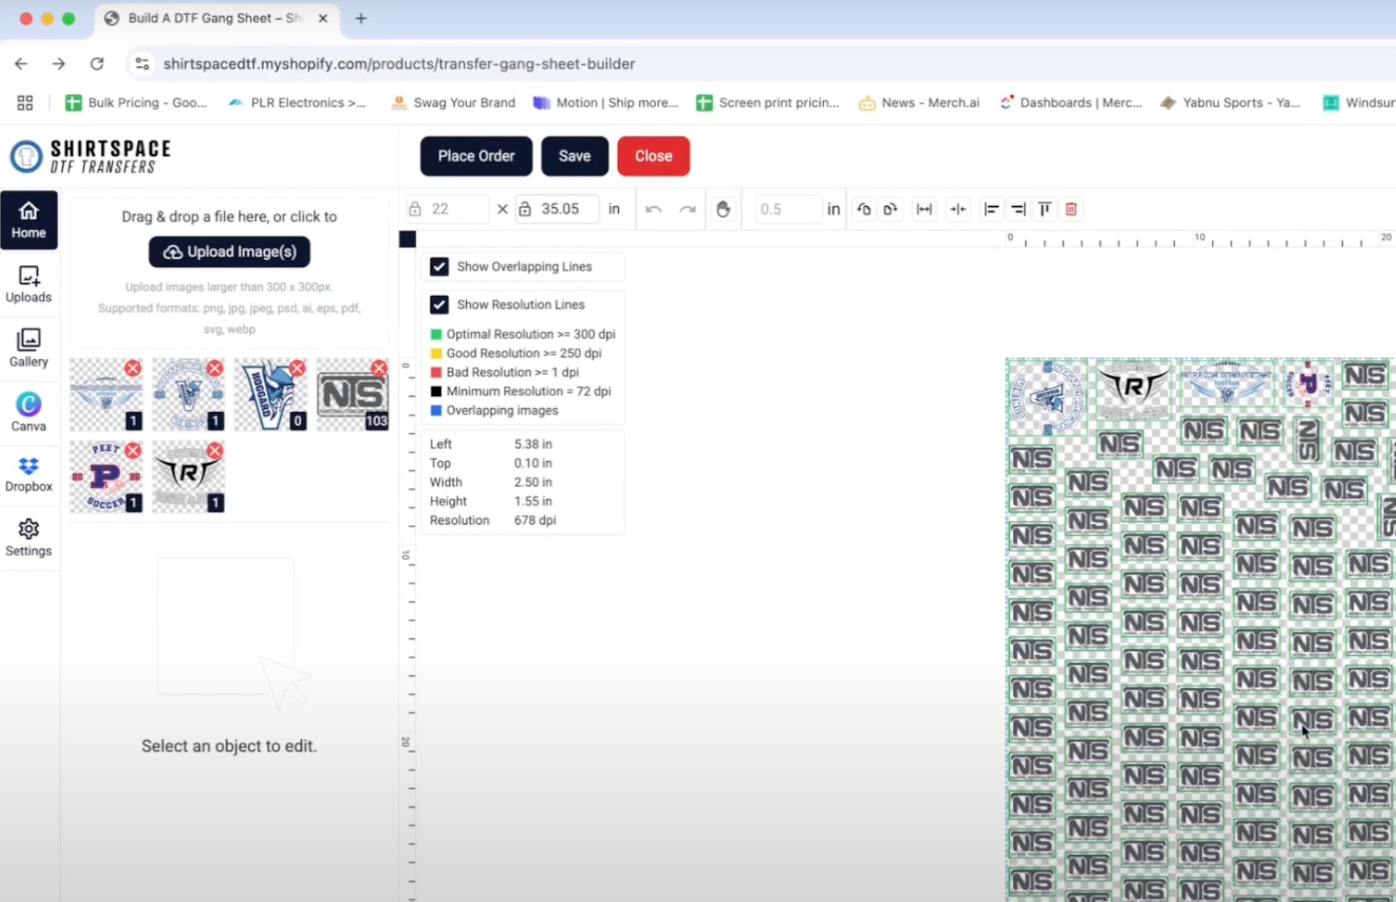
Task: Activate the hand pan tool
Action: [723, 209]
